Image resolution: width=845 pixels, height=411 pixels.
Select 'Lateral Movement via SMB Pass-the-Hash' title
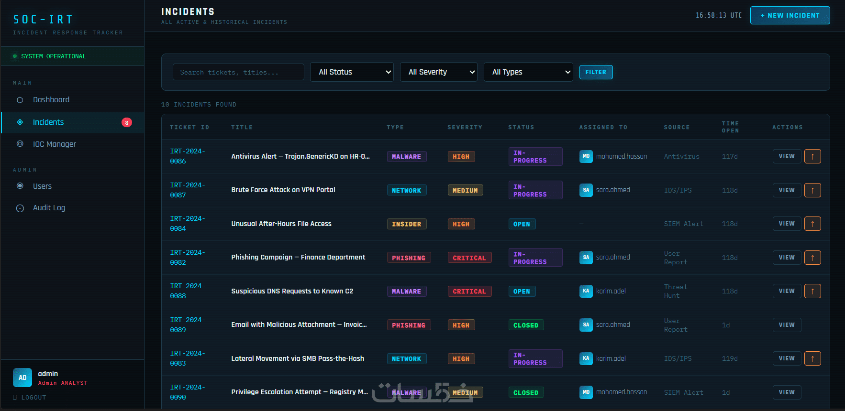tap(298, 358)
